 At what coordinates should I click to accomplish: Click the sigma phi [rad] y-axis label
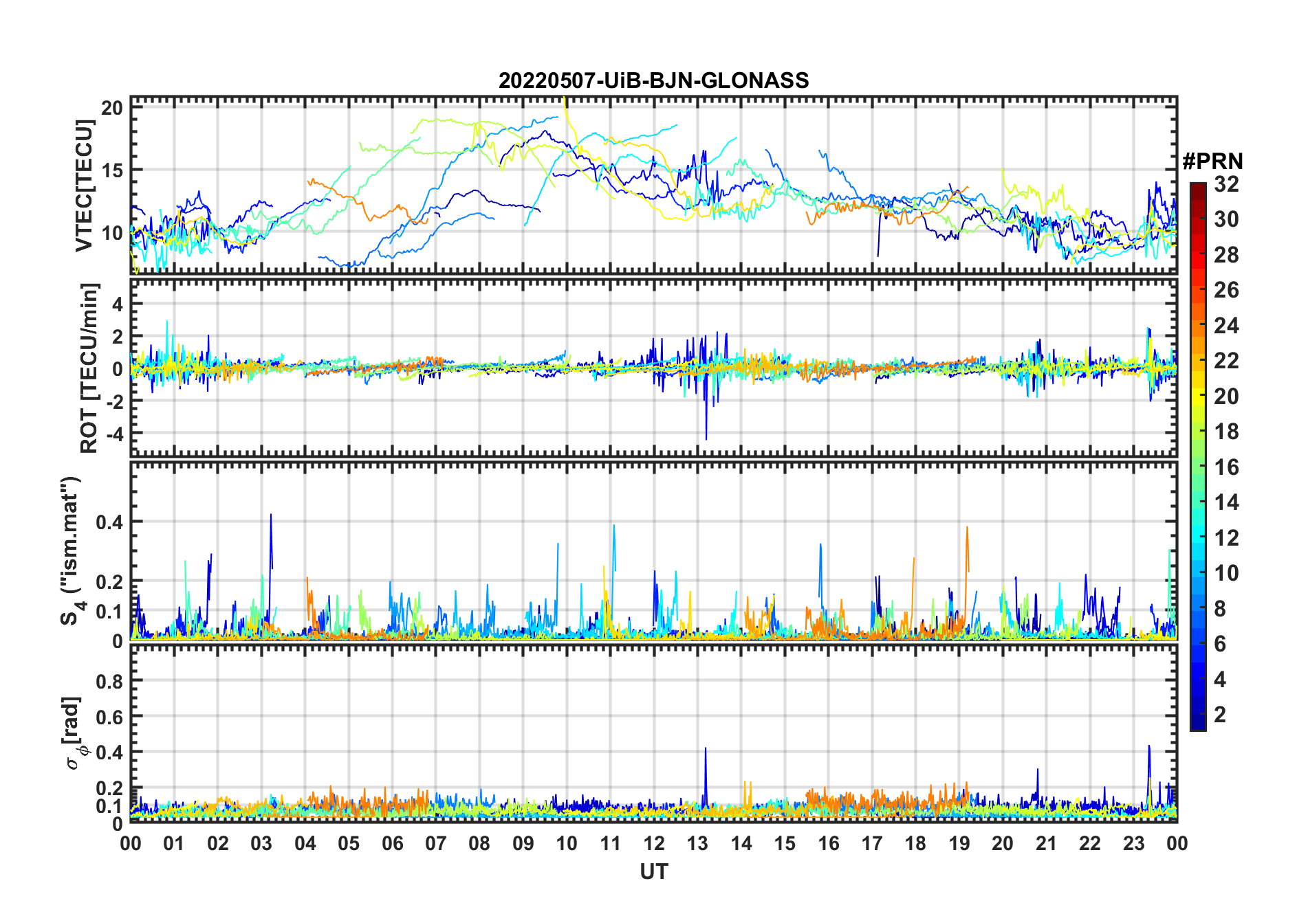click(74, 733)
